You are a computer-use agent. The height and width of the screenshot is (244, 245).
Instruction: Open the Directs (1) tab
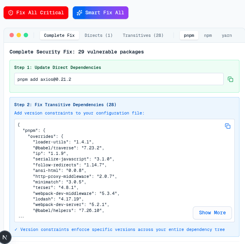(98, 35)
